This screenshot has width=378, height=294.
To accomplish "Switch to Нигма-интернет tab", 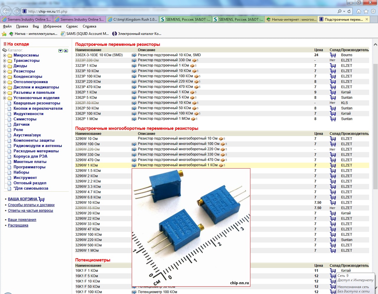I will (291, 20).
